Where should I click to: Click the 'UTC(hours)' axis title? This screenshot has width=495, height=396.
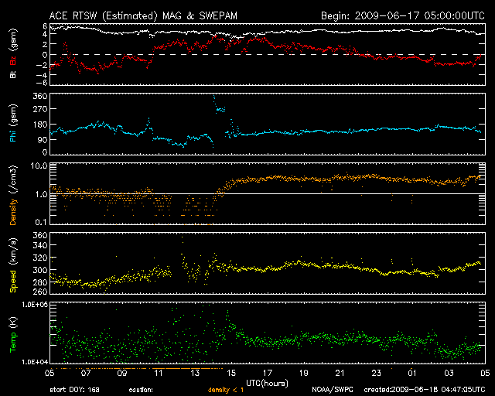tap(267, 384)
